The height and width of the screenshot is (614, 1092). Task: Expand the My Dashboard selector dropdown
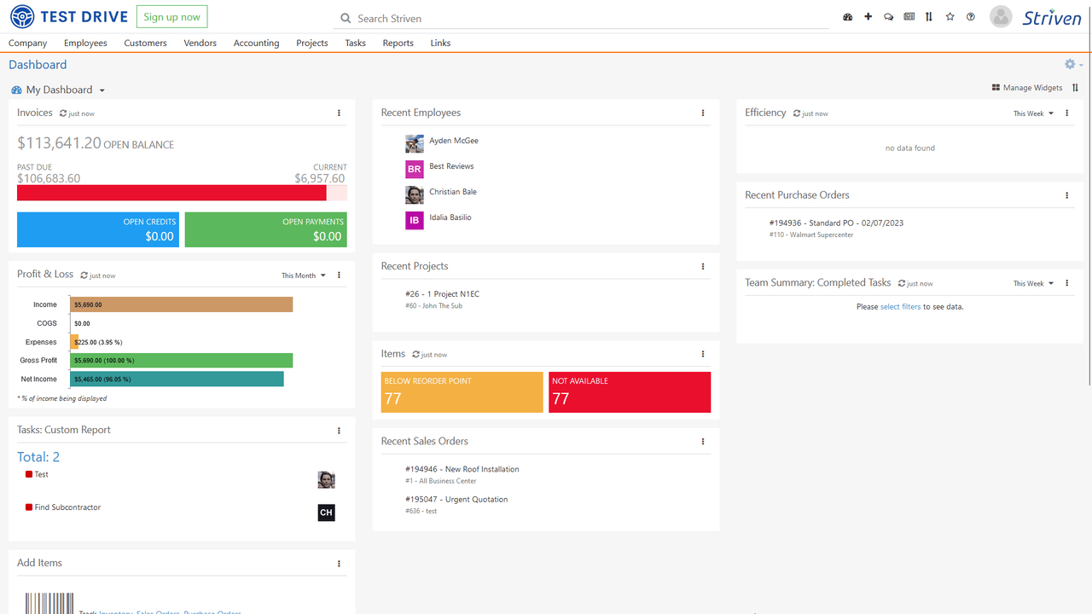[x=102, y=90]
